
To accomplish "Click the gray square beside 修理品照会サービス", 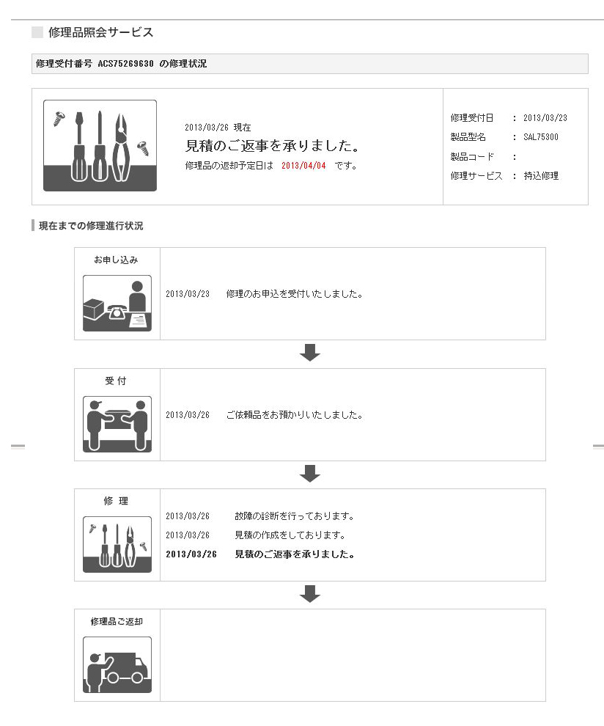I will pyautogui.click(x=37, y=32).
